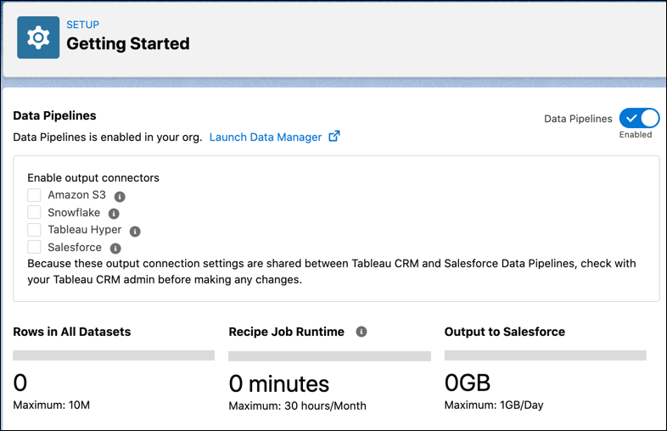Click the Recipe Job Runtime info icon

point(362,332)
